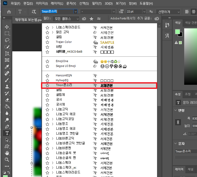
Task: Select the Brush tool
Action: [x=7, y=80]
